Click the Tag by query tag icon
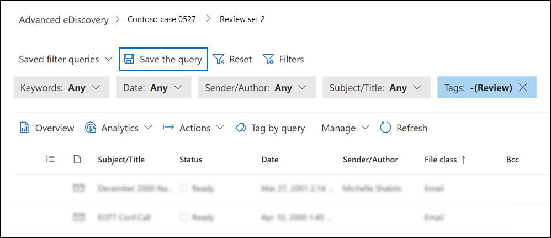The height and width of the screenshot is (238, 551). click(240, 128)
